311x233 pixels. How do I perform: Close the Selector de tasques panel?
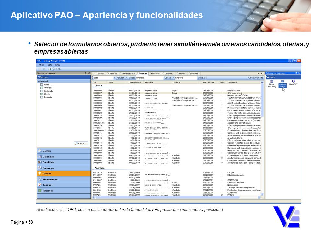click(89, 73)
